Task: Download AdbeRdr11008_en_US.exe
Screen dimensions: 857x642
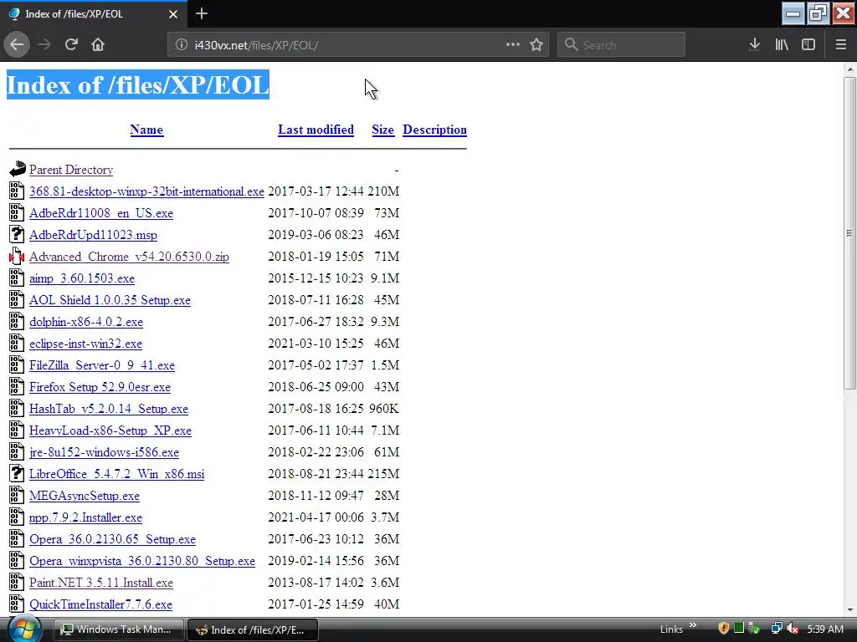Action: click(101, 213)
